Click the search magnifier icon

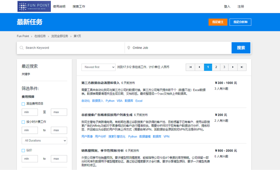coord(21,48)
